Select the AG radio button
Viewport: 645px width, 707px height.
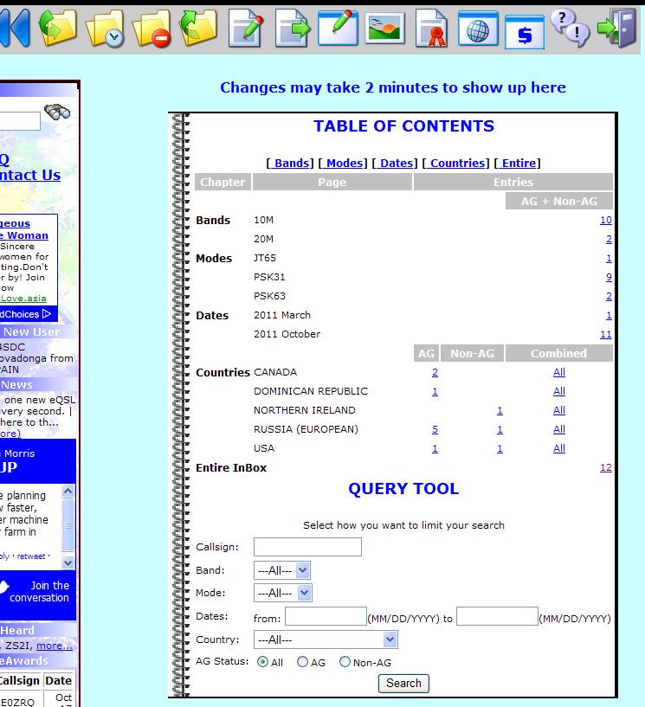[303, 661]
